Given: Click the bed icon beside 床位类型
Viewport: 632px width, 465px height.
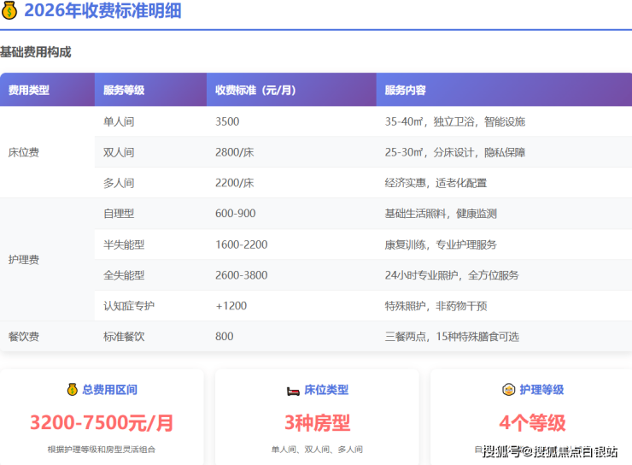Looking at the screenshot, I should (x=294, y=390).
